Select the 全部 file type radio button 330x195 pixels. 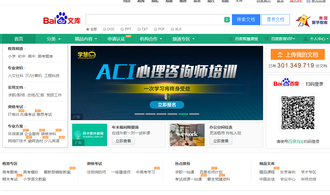[88, 29]
